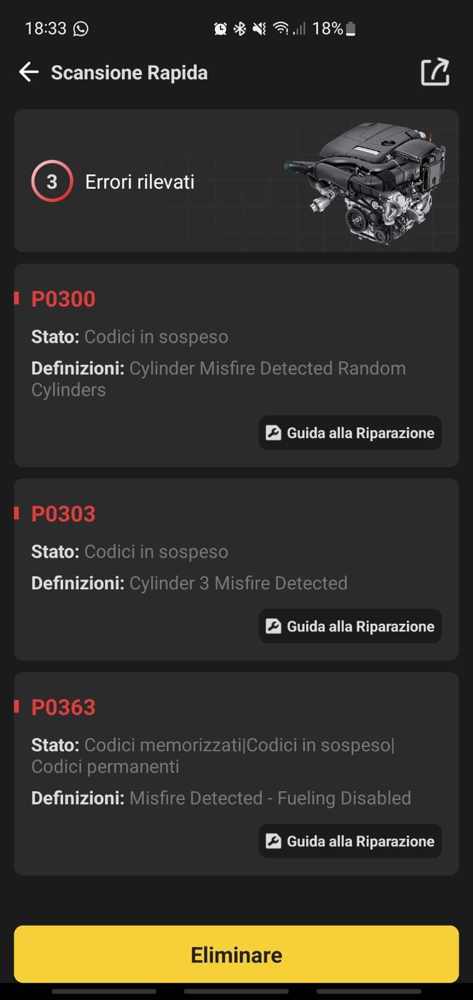Tap the WhatsApp status bar icon
473x1000 pixels.
pyautogui.click(x=81, y=29)
